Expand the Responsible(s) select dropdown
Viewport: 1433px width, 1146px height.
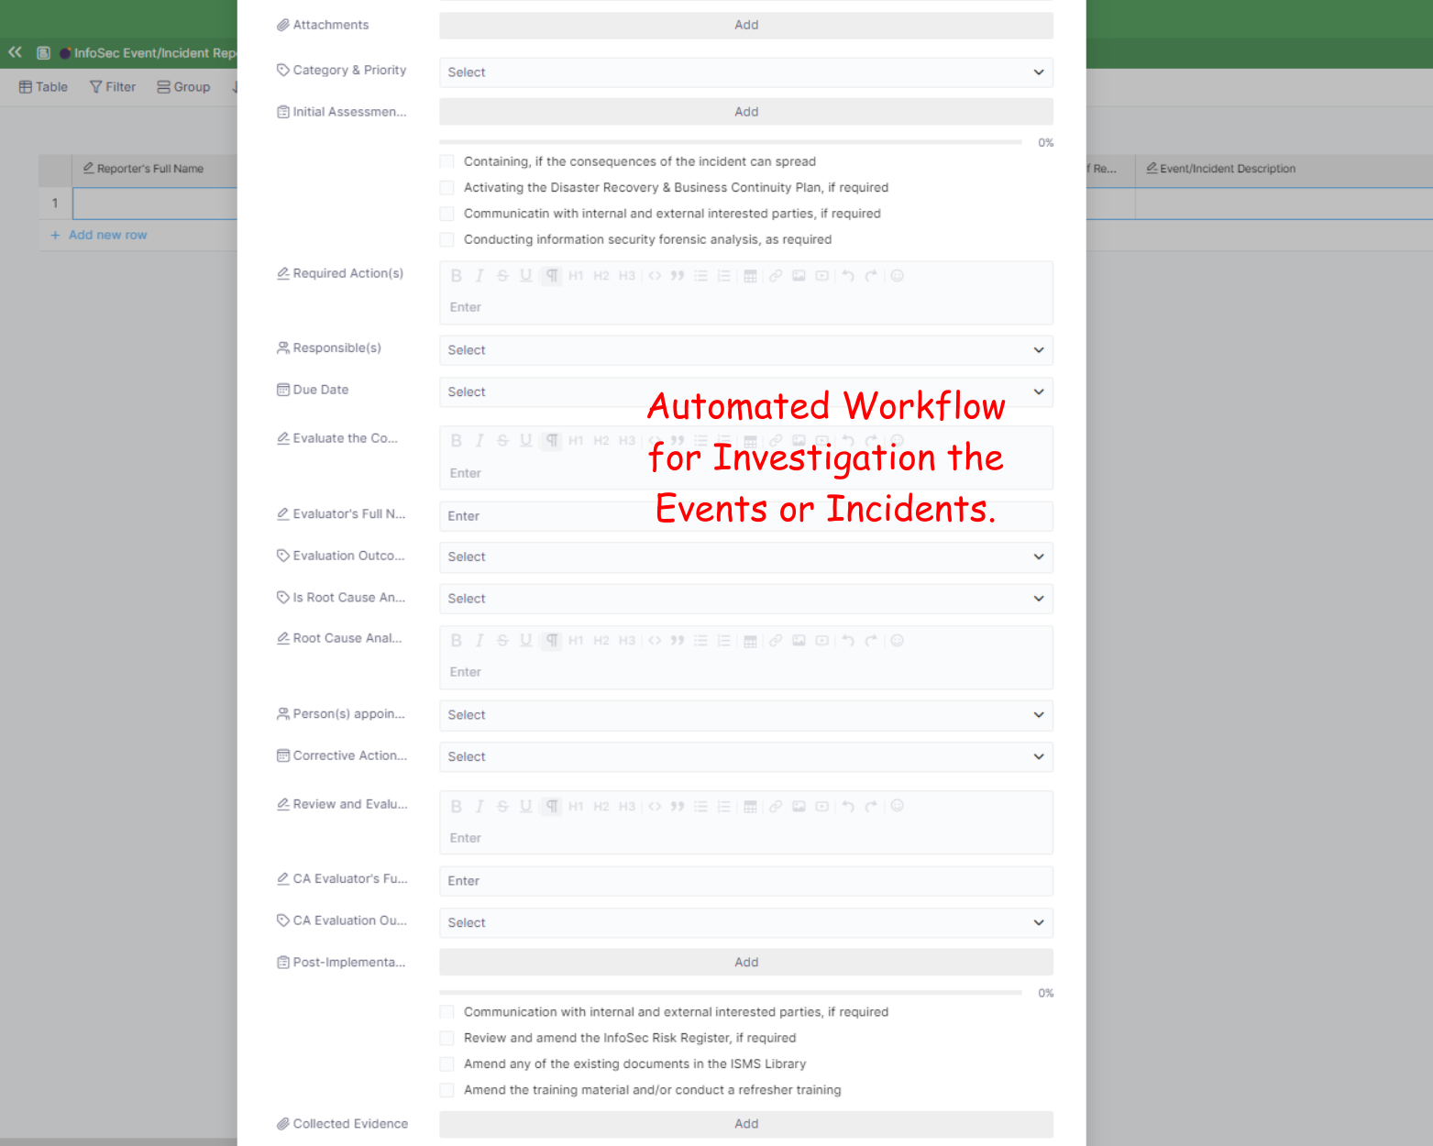click(x=745, y=350)
